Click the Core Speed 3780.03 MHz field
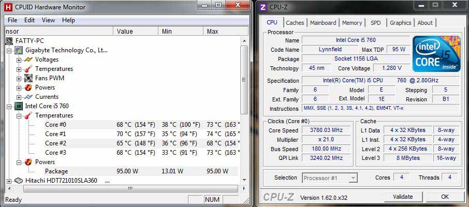The image size is (469, 207). pos(326,130)
